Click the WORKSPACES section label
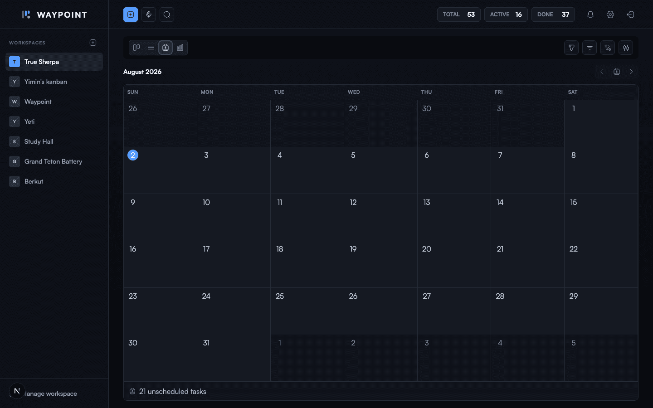Image resolution: width=653 pixels, height=408 pixels. 27,43
